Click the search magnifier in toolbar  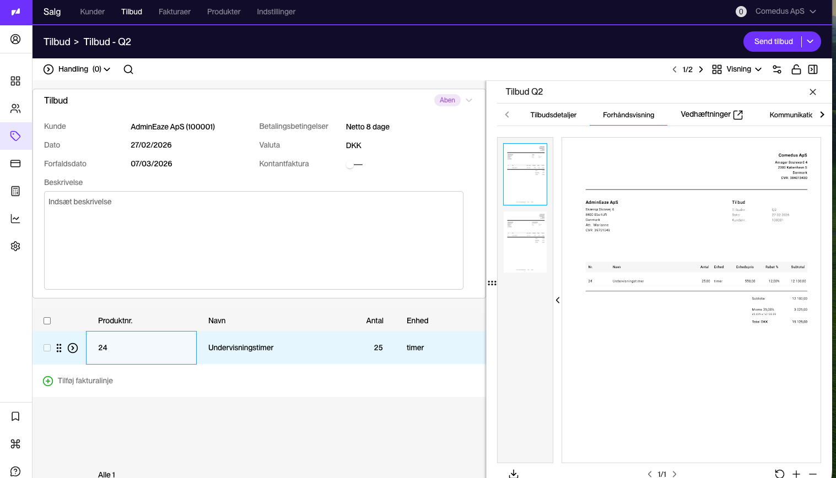128,69
